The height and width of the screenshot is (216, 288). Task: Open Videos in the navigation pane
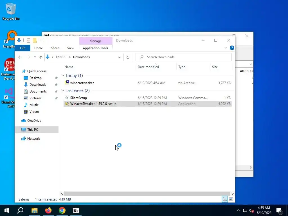click(34, 112)
